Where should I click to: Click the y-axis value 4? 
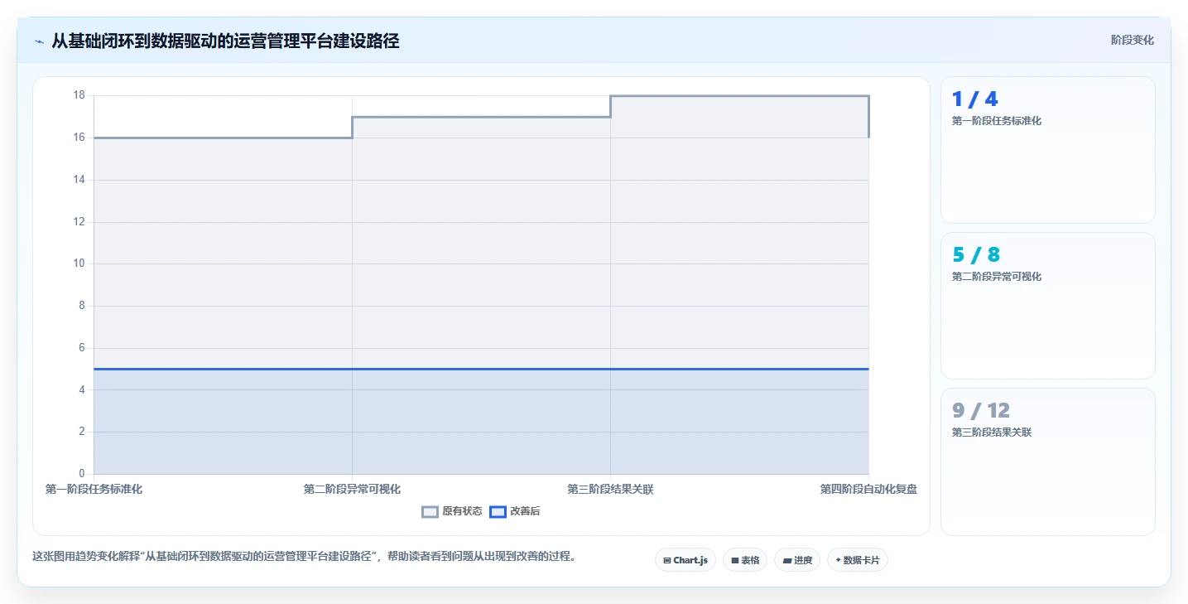[x=82, y=389]
